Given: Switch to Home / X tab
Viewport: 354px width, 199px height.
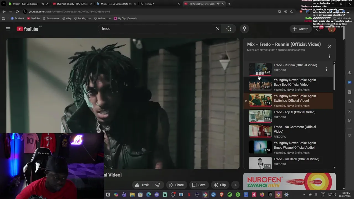Looking at the screenshot, I should point(159,4).
